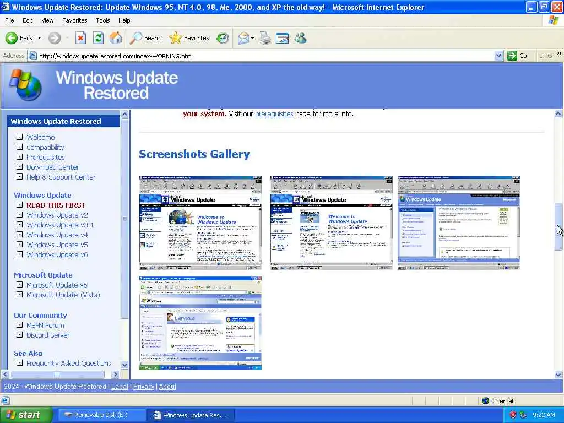
Task: Open Mail button dropdown arrow
Action: (252, 38)
